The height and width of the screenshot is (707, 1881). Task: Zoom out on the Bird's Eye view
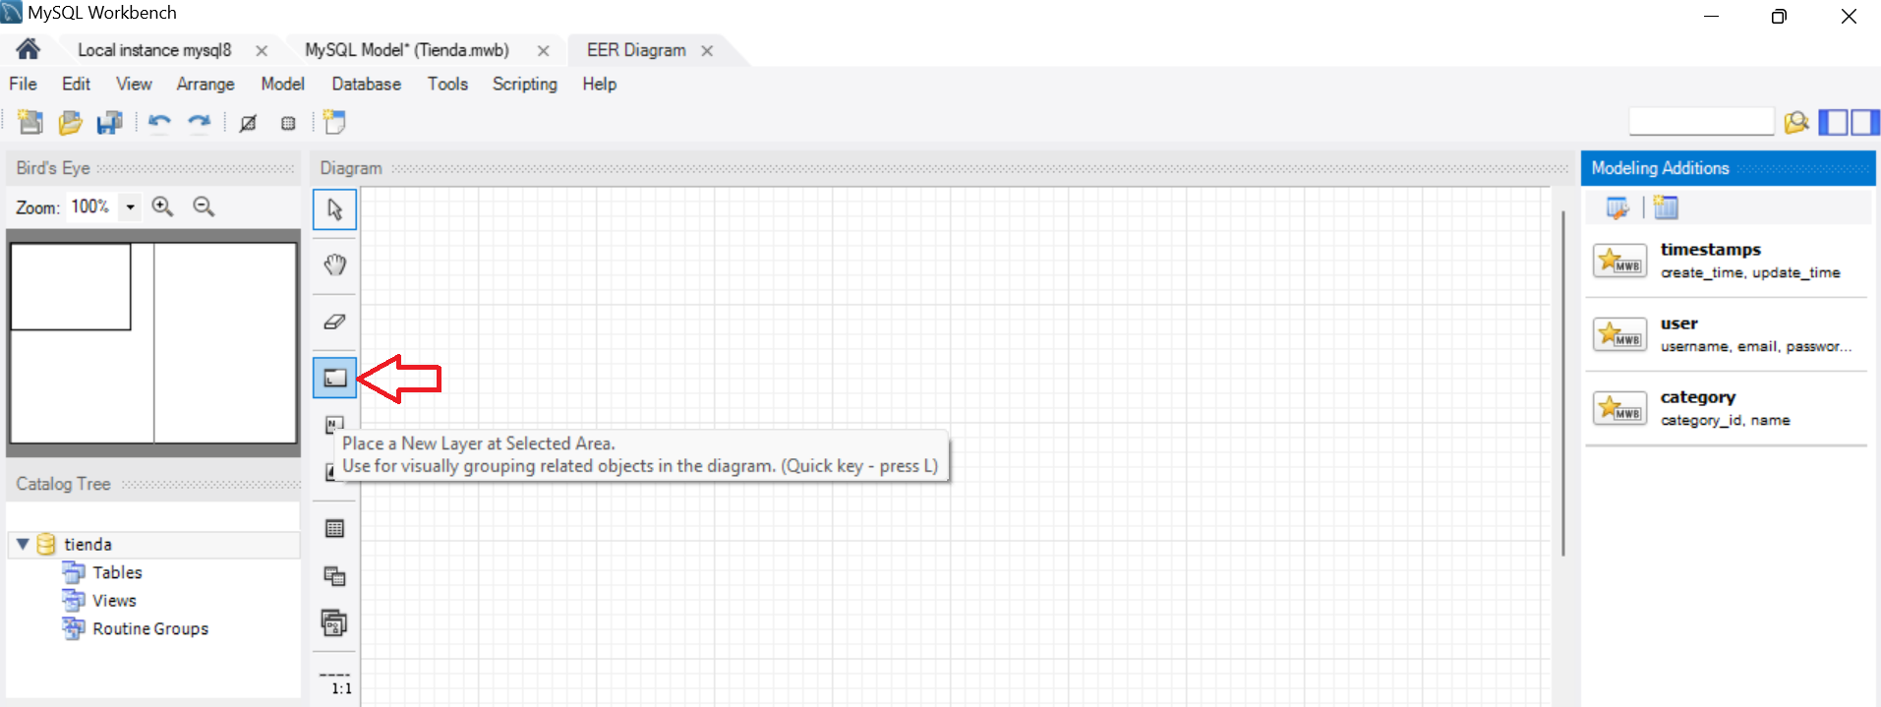[204, 206]
